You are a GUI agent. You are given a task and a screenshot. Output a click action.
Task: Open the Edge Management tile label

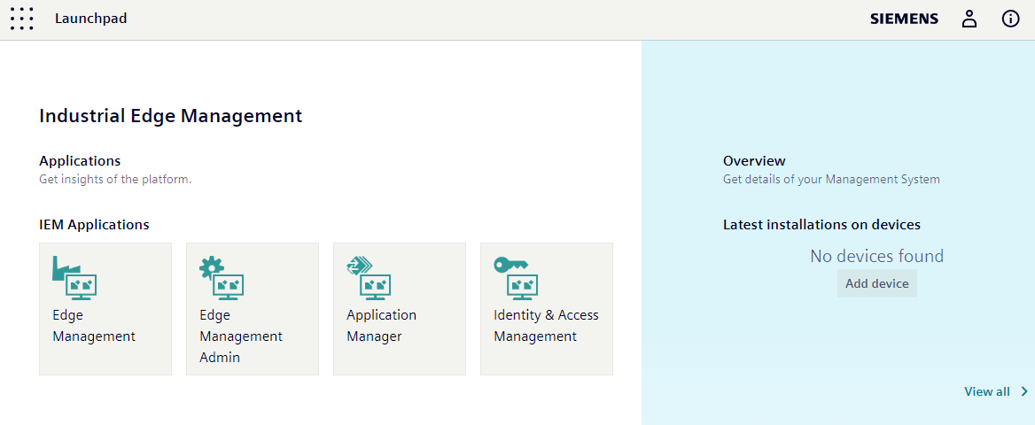click(x=94, y=326)
